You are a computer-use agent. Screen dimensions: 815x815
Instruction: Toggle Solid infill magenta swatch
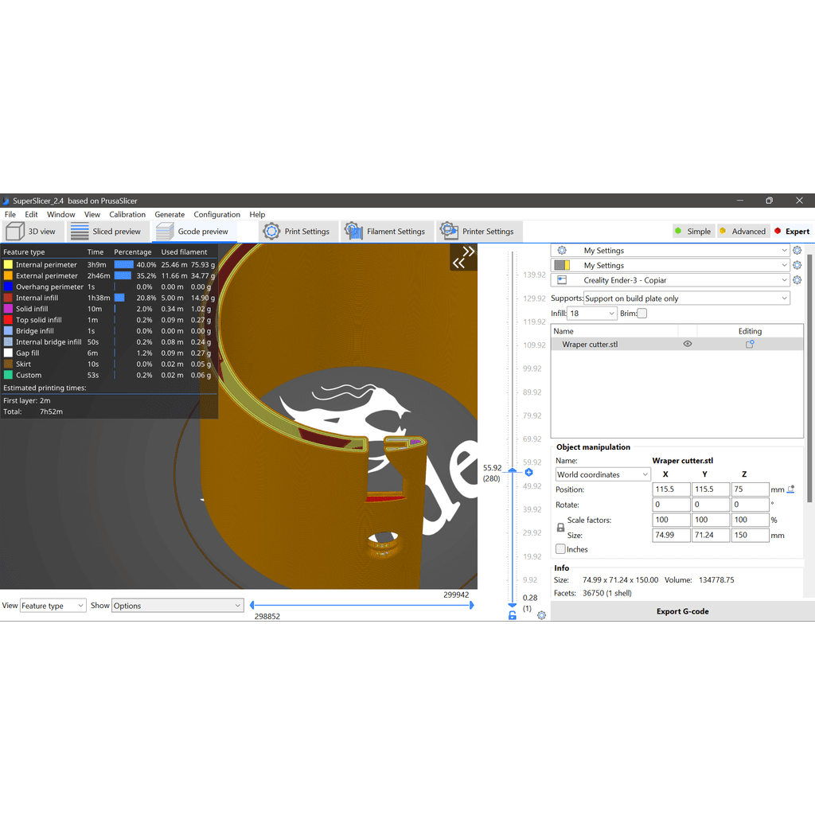click(x=8, y=309)
